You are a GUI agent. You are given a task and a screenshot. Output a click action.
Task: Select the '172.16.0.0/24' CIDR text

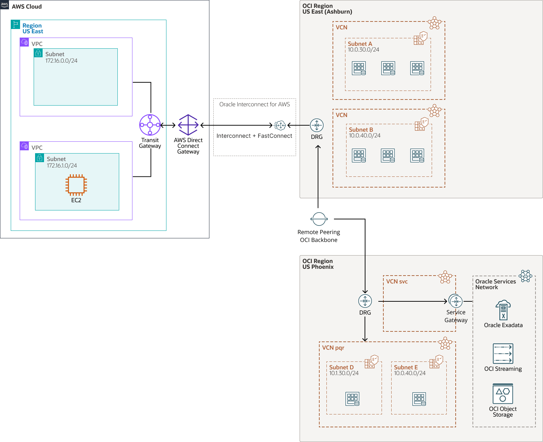coord(61,60)
